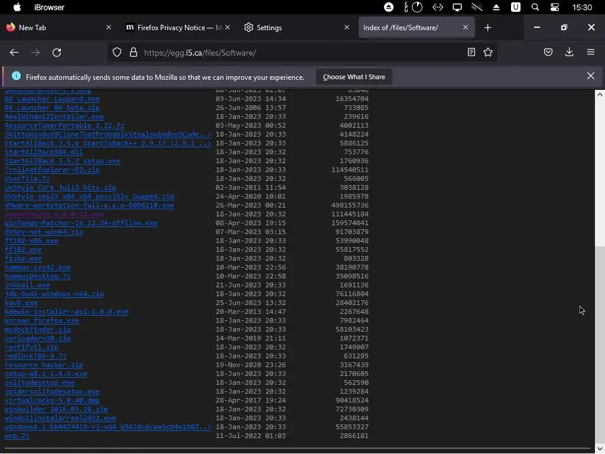Open winbuilder_2016.03.28.zip link
605x454 pixels.
coord(56,410)
